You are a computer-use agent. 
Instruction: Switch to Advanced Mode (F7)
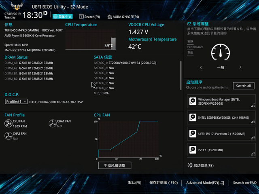pos(205,183)
